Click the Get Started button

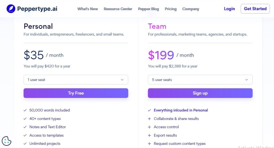pyautogui.click(x=255, y=9)
